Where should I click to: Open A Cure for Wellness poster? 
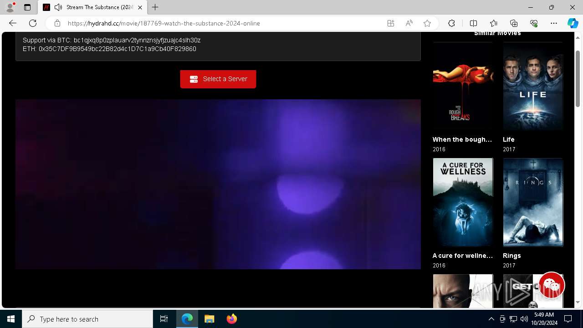click(463, 202)
